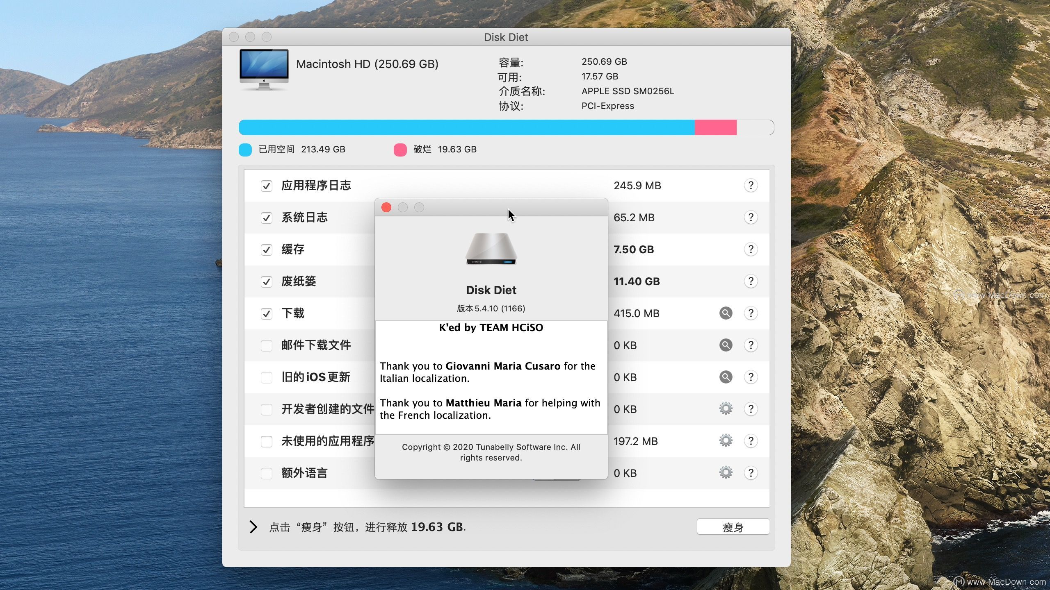Click the 245.9 MB size value

637,186
